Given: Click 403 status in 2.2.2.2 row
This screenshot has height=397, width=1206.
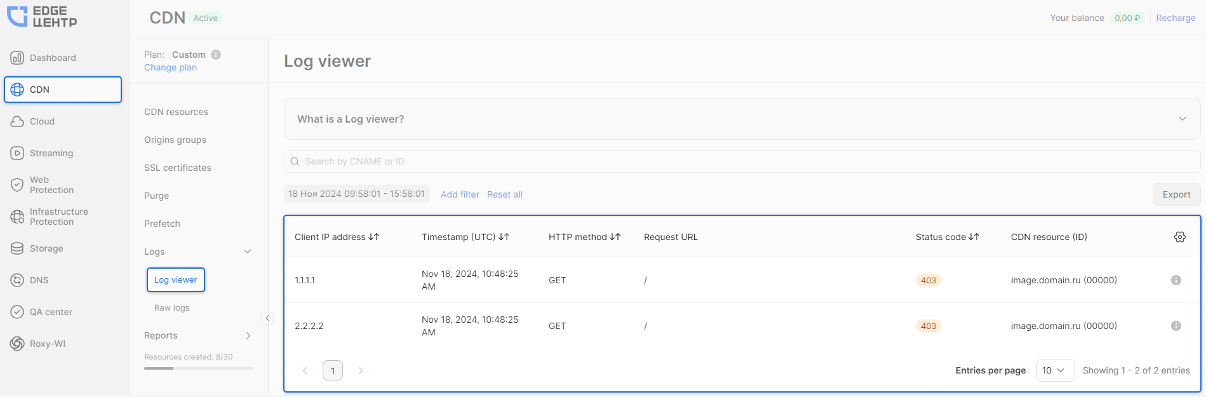Looking at the screenshot, I should click(928, 326).
